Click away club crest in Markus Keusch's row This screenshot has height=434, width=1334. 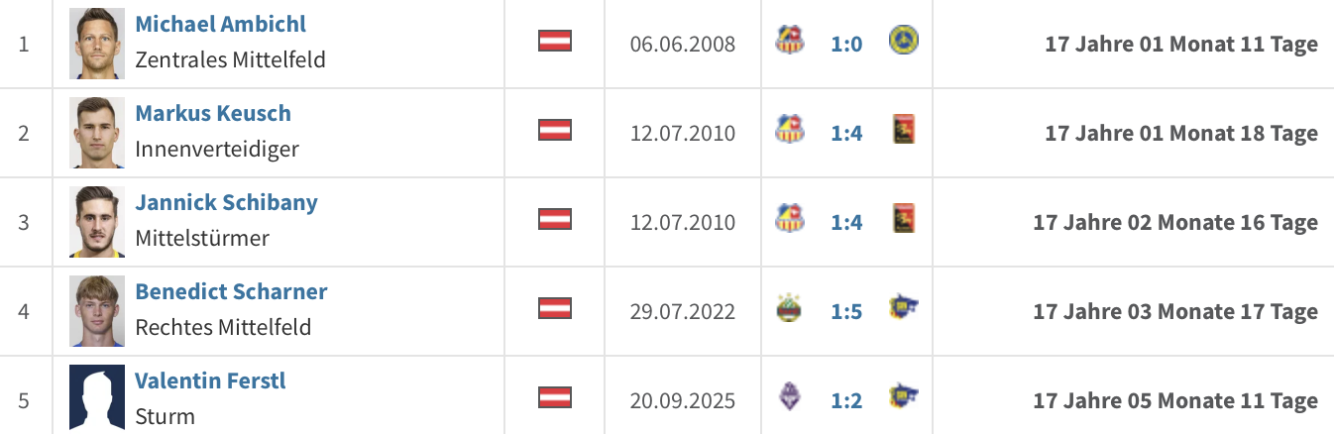click(904, 130)
